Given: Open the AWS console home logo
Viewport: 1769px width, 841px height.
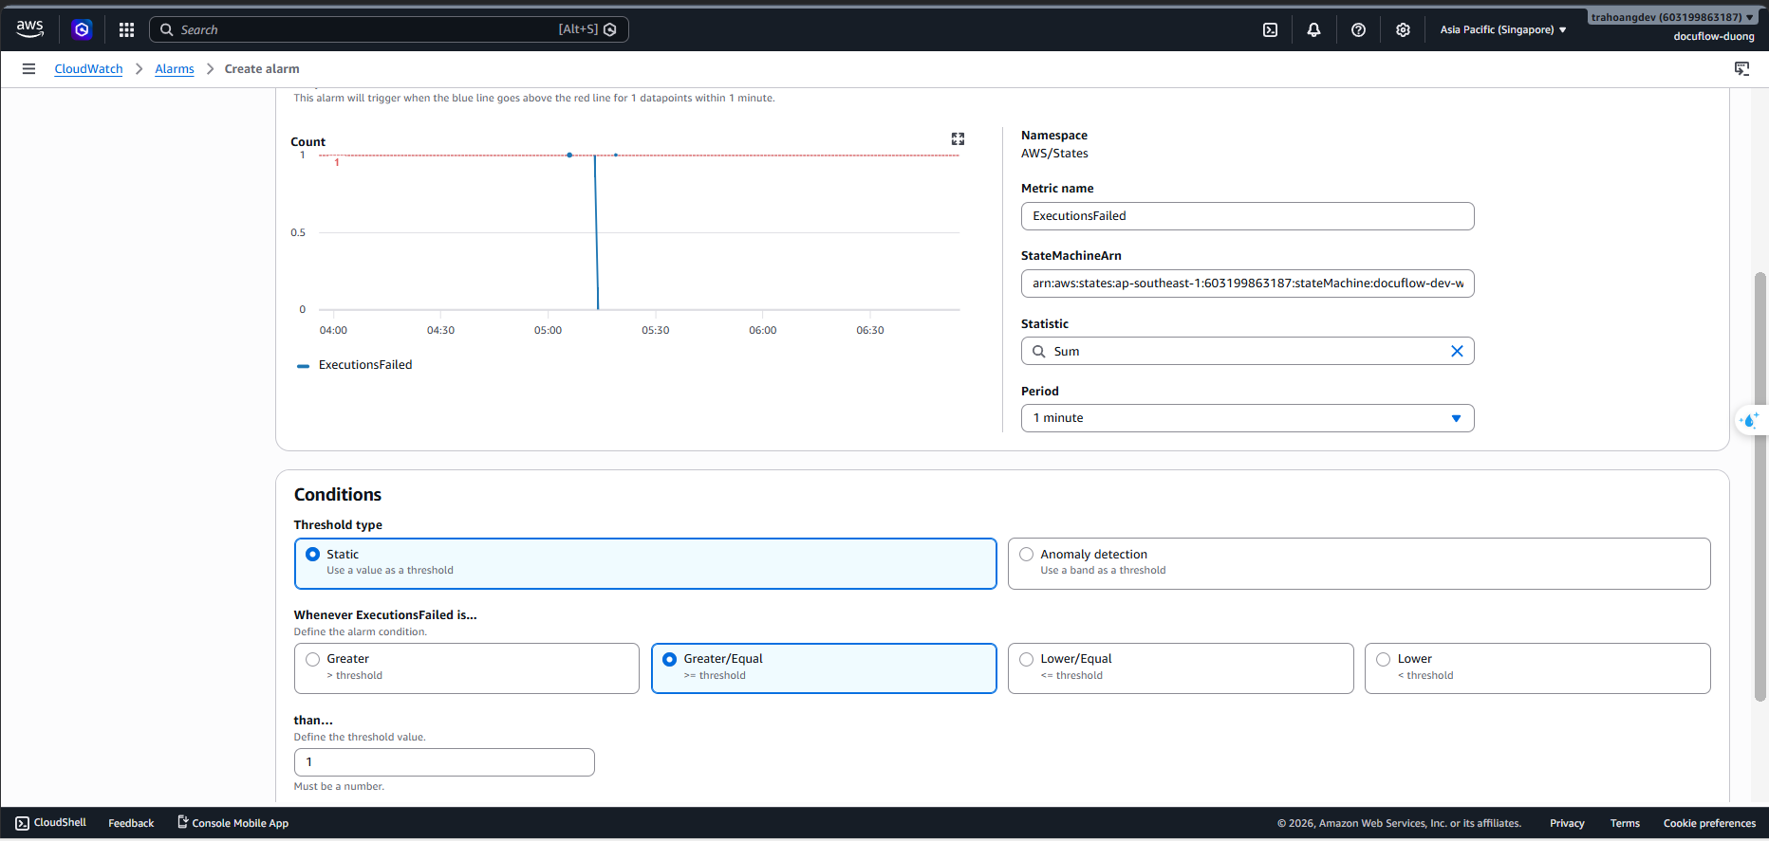Looking at the screenshot, I should 30,29.
